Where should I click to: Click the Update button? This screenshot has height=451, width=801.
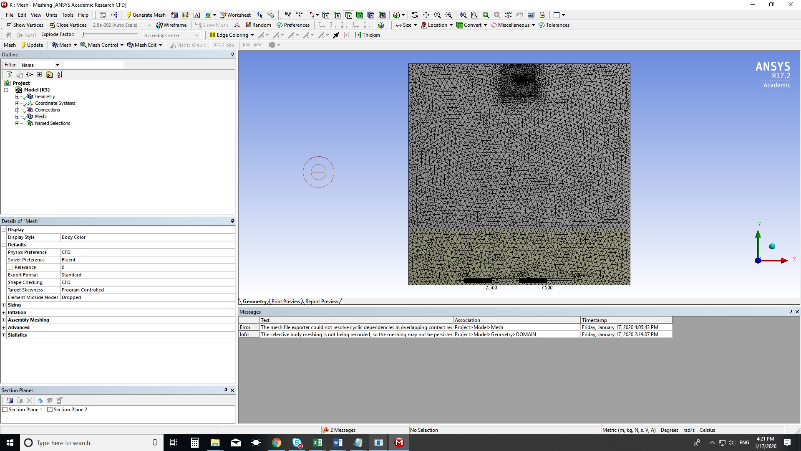[x=32, y=45]
